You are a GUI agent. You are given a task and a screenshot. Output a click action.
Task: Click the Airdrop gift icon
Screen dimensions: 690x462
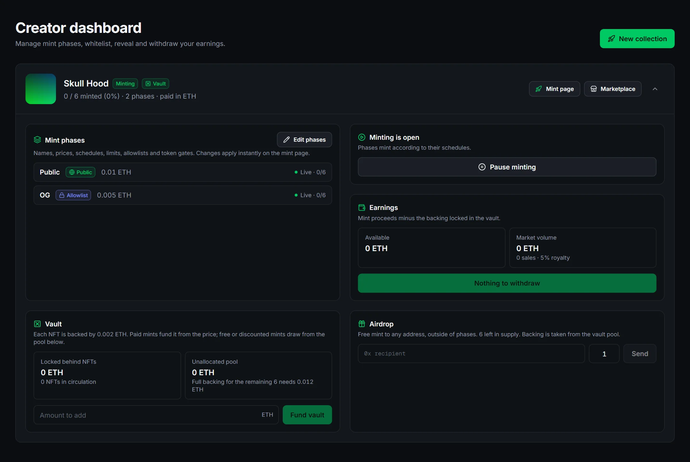(362, 324)
